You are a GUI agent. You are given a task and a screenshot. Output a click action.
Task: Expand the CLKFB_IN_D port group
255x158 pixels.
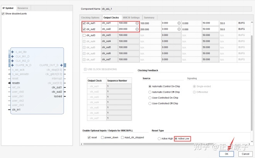pyautogui.click(x=12, y=65)
